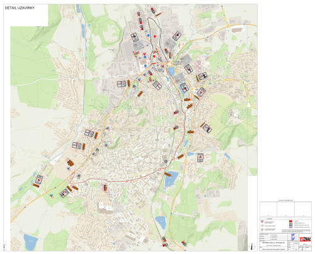
Task: Select the red road sign legend icon
Action: (x=262, y=221)
